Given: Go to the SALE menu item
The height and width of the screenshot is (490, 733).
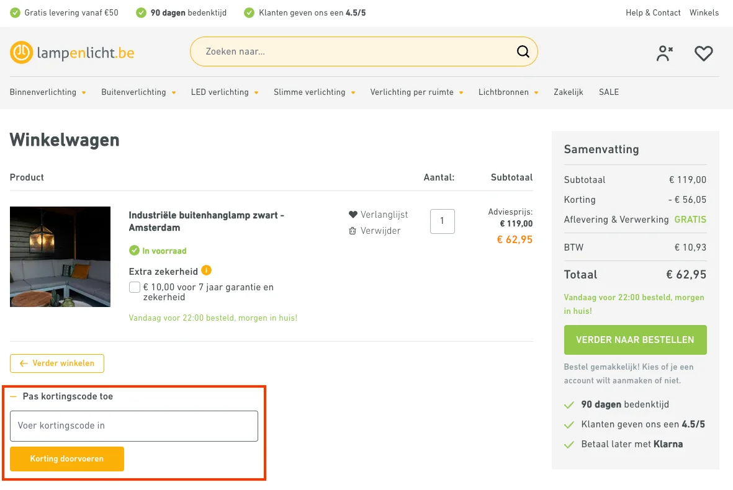Looking at the screenshot, I should pos(608,92).
